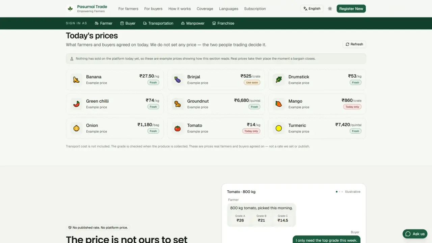Click the drumstick leaf icon
The width and height of the screenshot is (432, 243).
[279, 80]
